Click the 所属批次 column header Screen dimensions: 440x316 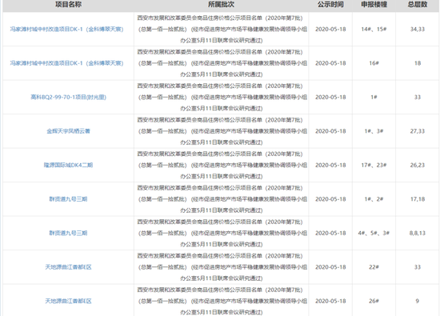coord(221,5)
